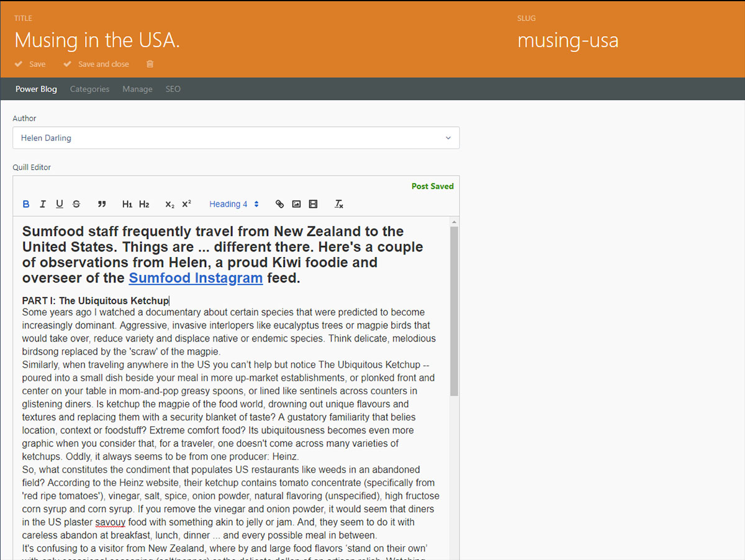Image resolution: width=745 pixels, height=560 pixels.
Task: Click the 'Quill Editor' label
Action: [x=32, y=167]
